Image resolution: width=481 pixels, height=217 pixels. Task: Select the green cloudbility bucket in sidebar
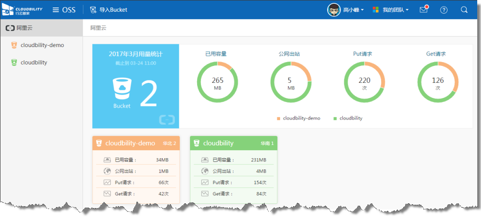click(x=33, y=63)
